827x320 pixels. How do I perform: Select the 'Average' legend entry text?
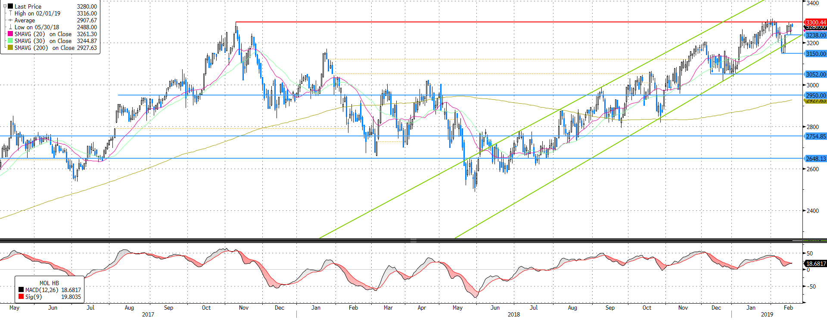[25, 20]
